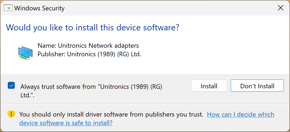Screen dimensions: 290x132
Task: Click the "Name: Unitronics Network adapters" line
Action: tap(88, 46)
